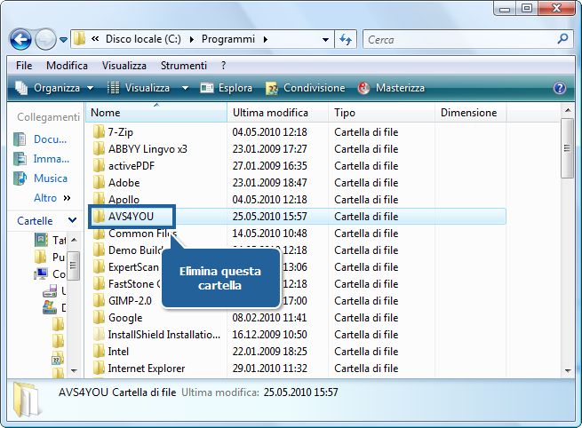Open the Imma... favorite link
The image size is (582, 428).
coord(41,159)
